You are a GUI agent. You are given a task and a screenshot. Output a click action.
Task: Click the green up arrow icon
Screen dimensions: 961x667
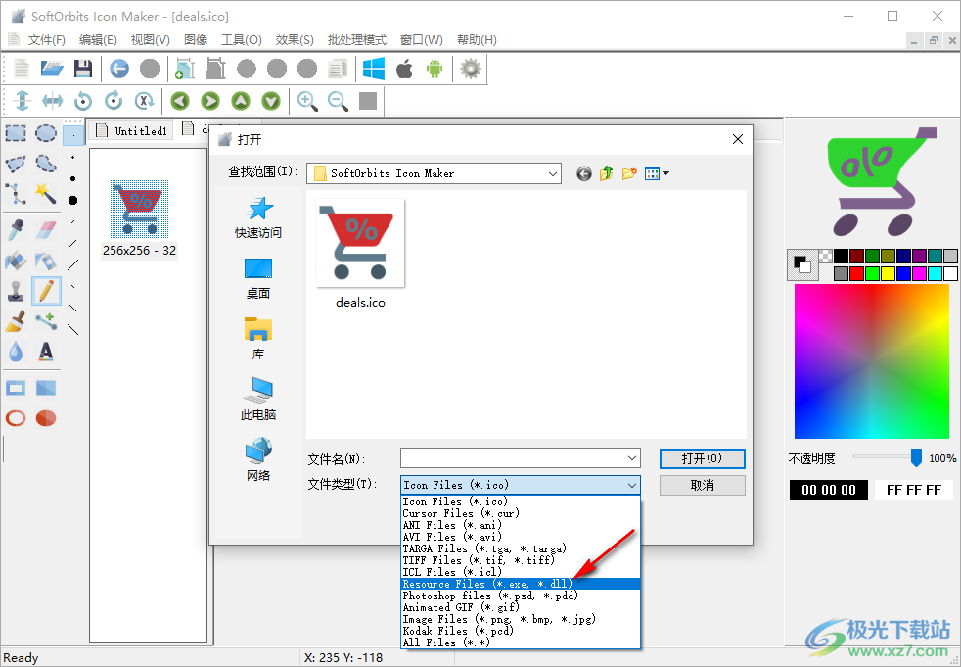pyautogui.click(x=241, y=100)
